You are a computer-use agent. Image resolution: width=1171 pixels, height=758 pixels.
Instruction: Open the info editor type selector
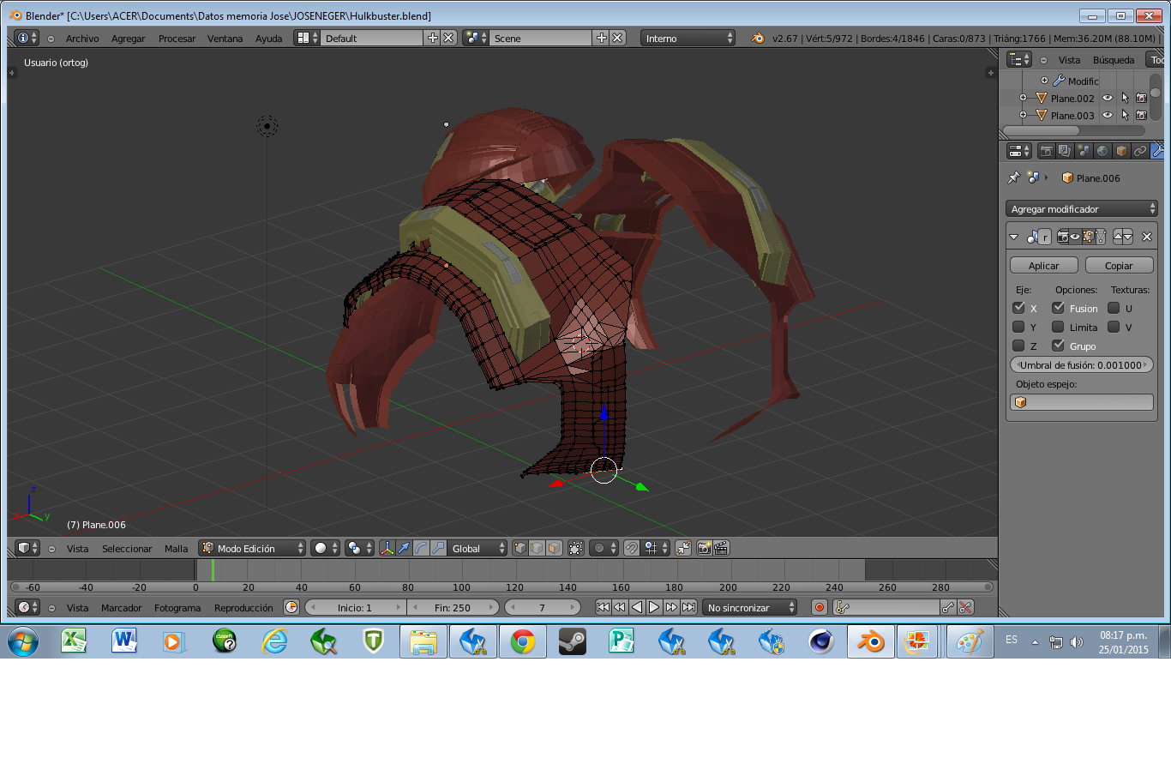(27, 38)
